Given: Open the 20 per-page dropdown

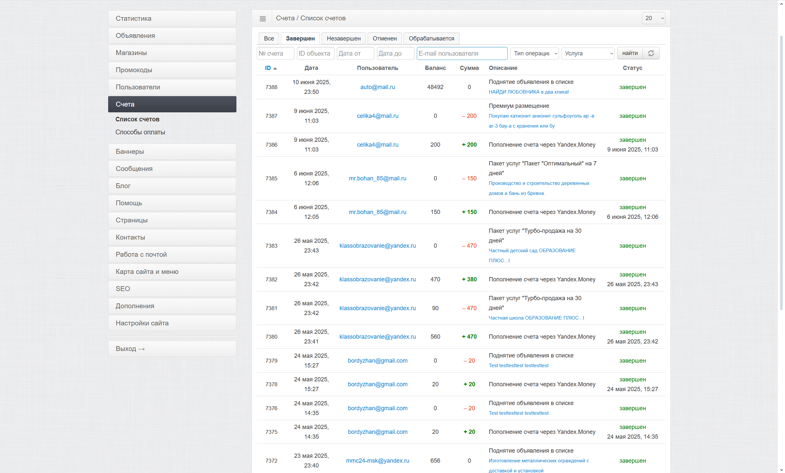Looking at the screenshot, I should pyautogui.click(x=653, y=18).
